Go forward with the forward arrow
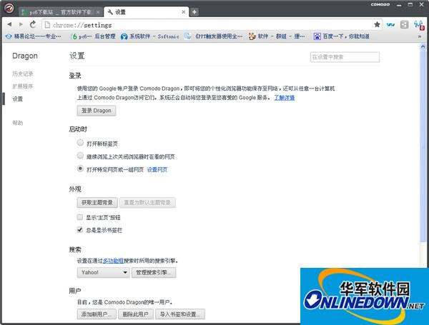The width and height of the screenshot is (429, 325). (x=21, y=24)
